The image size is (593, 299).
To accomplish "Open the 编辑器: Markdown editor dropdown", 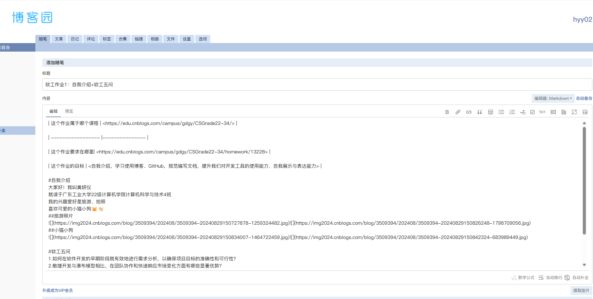I will coord(553,98).
